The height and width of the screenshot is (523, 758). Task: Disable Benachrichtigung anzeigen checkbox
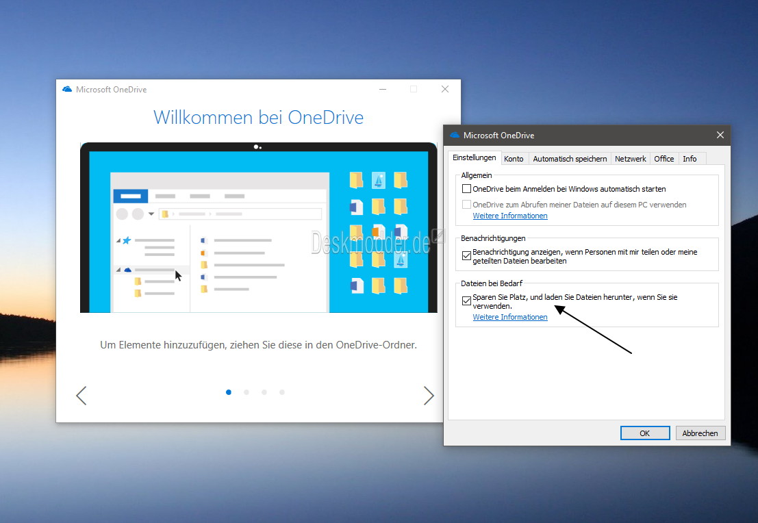(466, 256)
